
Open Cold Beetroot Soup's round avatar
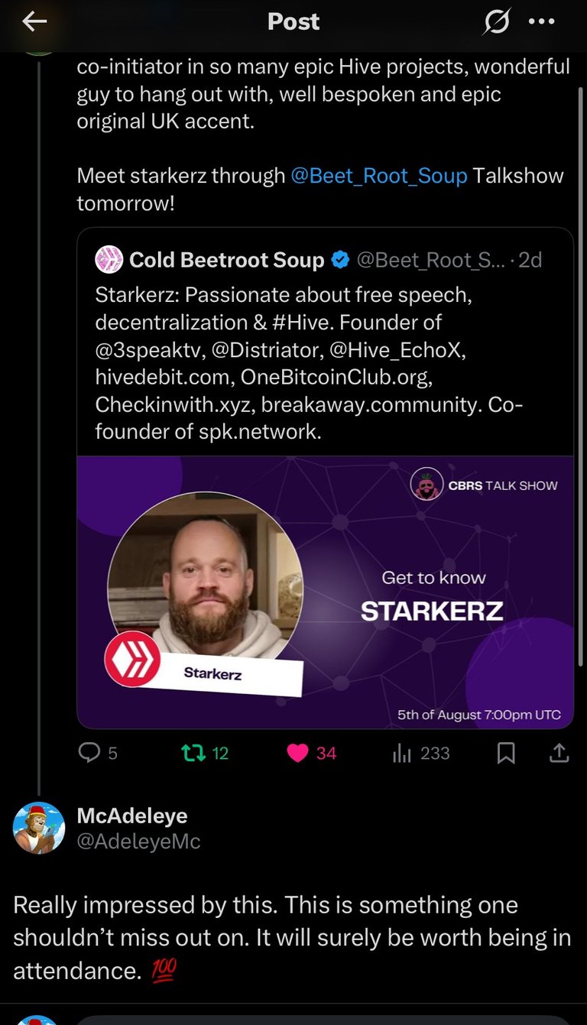click(x=109, y=260)
